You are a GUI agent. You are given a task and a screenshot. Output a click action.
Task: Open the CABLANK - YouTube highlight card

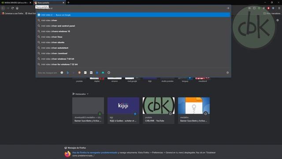pyautogui.click(x=159, y=111)
